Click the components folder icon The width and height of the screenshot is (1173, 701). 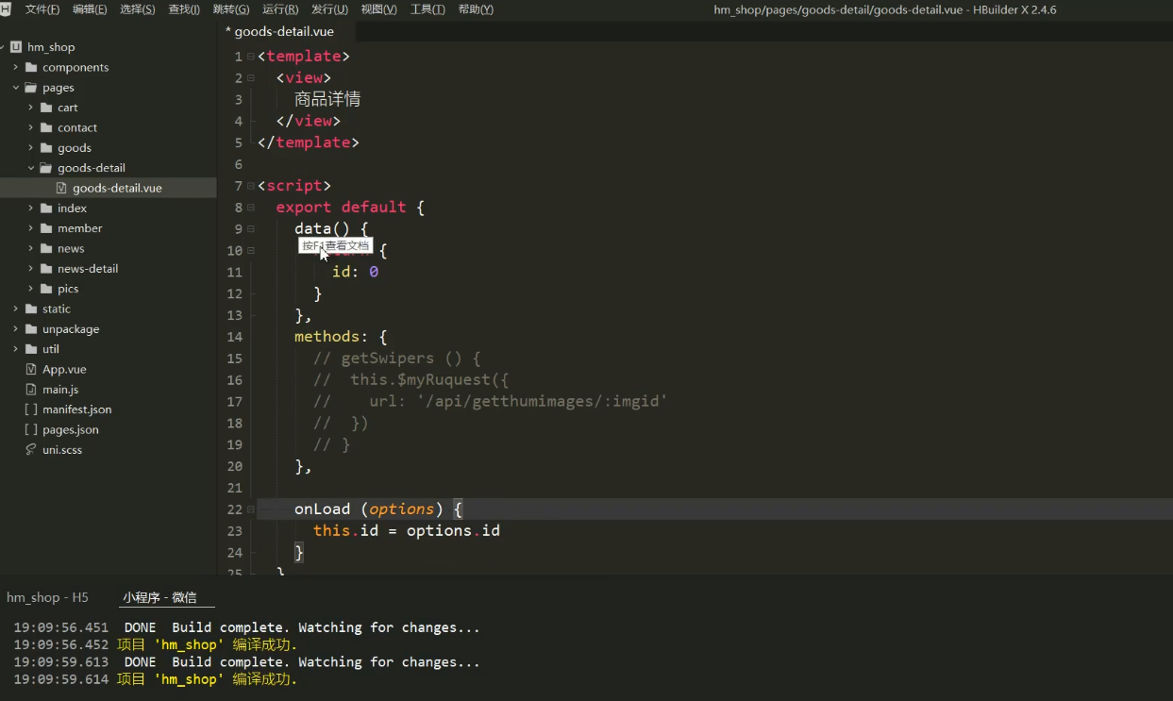click(x=31, y=67)
